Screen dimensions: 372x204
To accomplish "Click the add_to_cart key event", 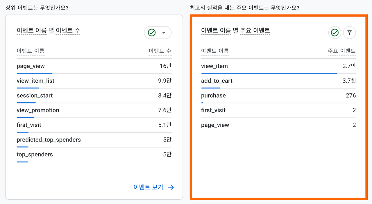I will [217, 81].
